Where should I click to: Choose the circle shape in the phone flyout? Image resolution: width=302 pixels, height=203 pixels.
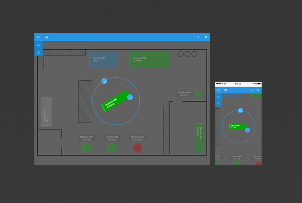pos(219,103)
